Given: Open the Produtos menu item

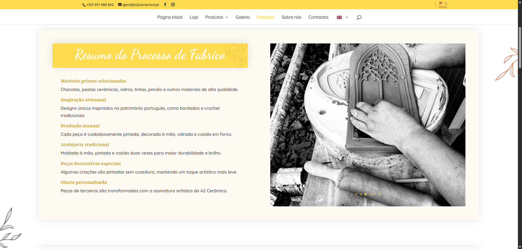Looking at the screenshot, I should pyautogui.click(x=214, y=17).
